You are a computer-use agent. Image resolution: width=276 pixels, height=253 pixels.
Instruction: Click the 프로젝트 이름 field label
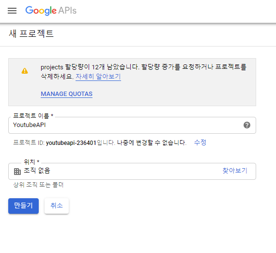33,116
